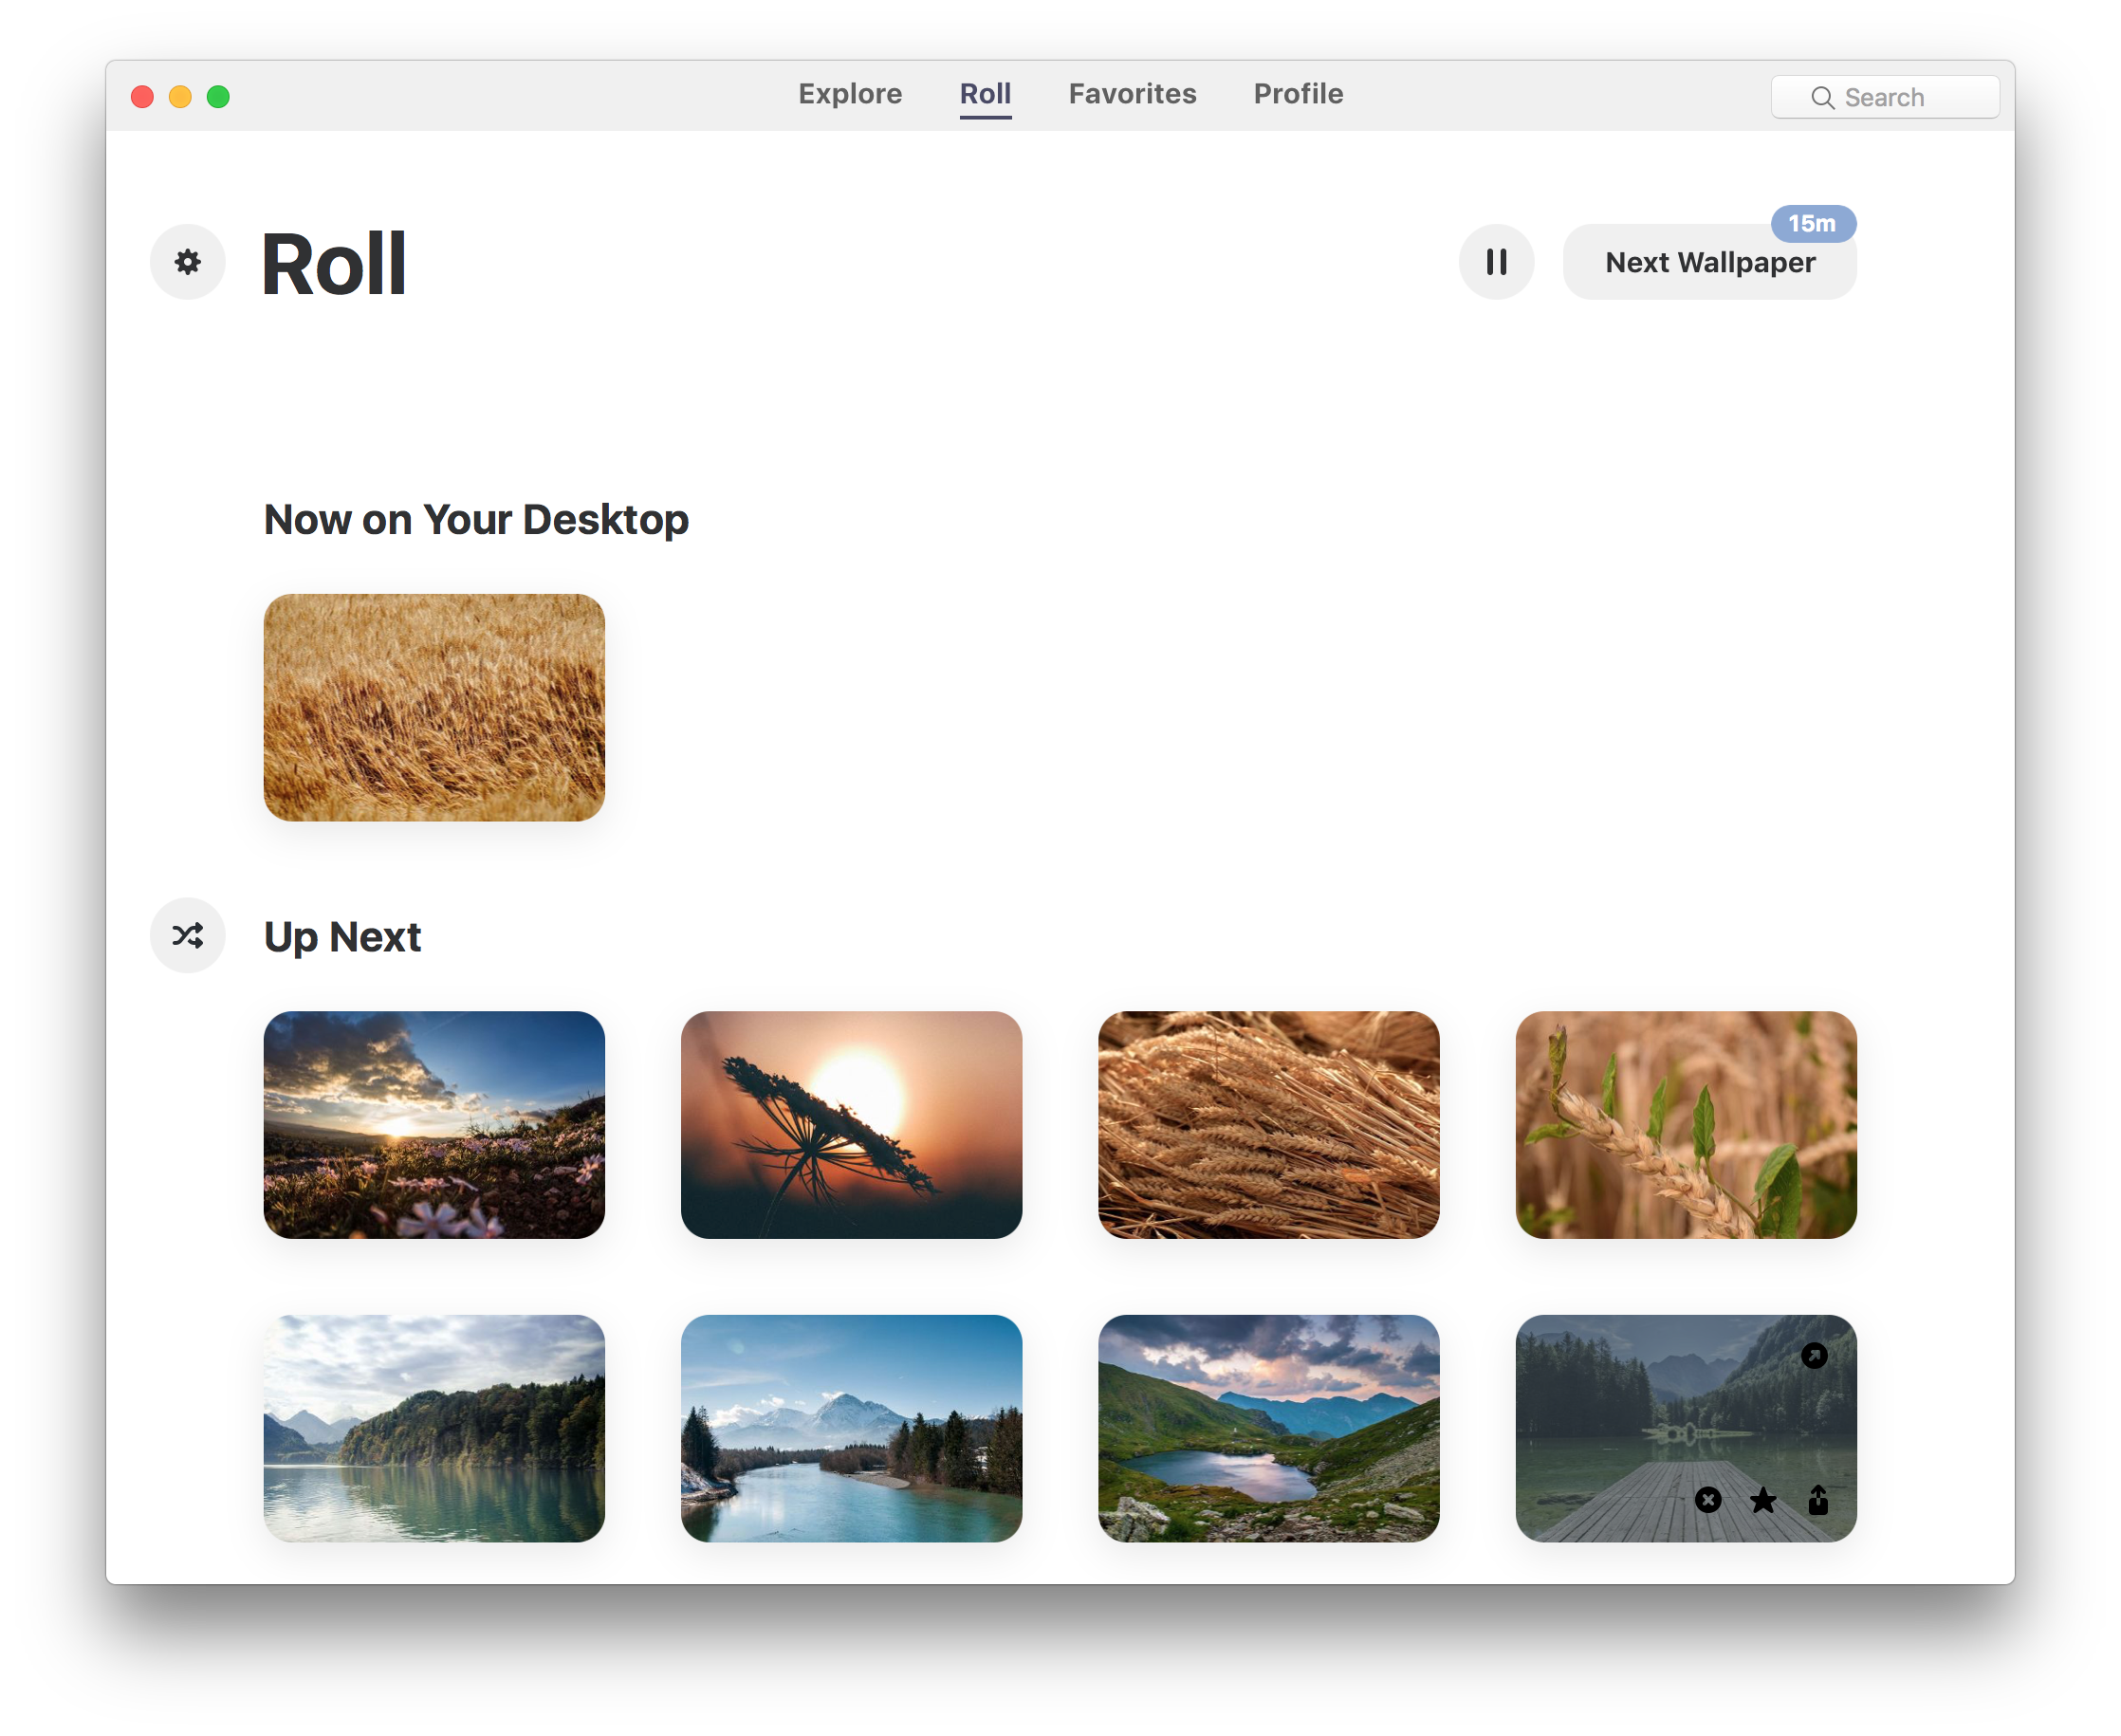Open dock lake wallpaper via arrow icon

1813,1355
